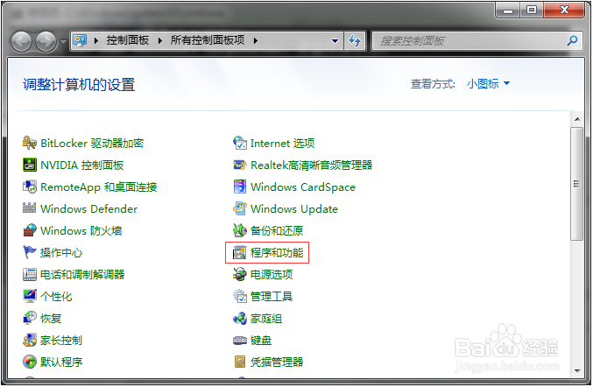Click the 键盘 keyboard icon

click(x=240, y=341)
